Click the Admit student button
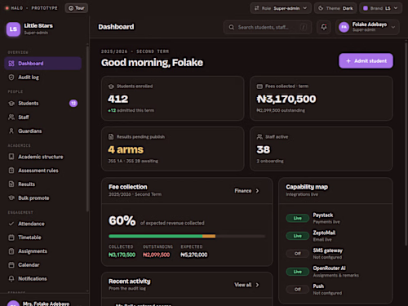This screenshot has width=408, height=306. pyautogui.click(x=366, y=61)
